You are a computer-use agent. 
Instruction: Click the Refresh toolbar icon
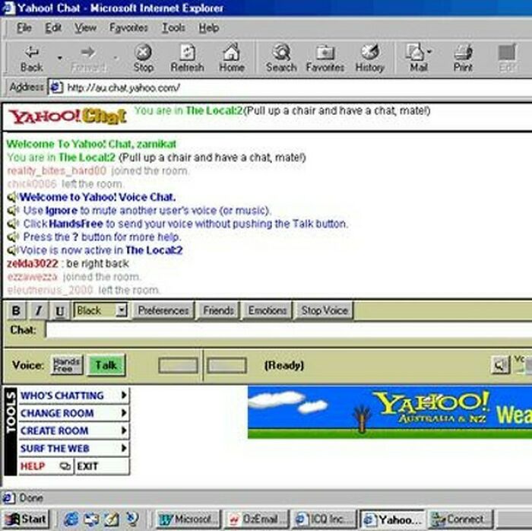[186, 57]
